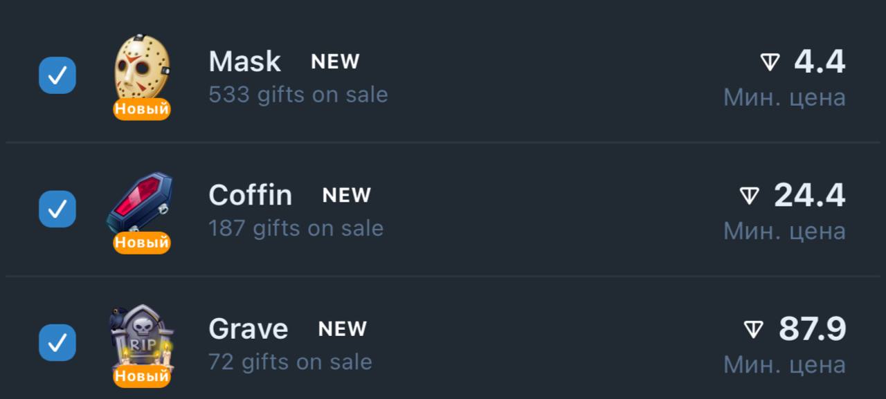Click the "72 gifts on sale" text
Viewport: 886px width, 399px height.
(x=290, y=362)
